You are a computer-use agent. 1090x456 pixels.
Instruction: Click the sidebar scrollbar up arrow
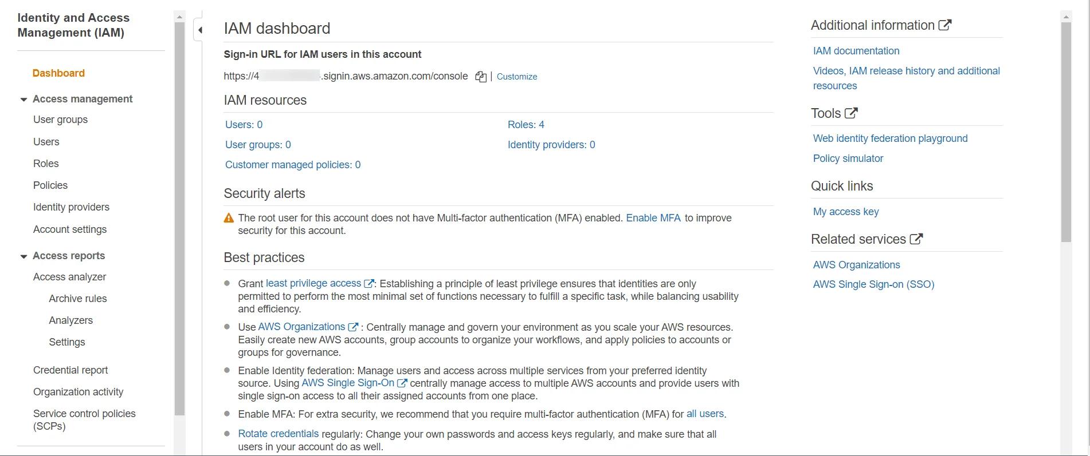[x=179, y=17]
